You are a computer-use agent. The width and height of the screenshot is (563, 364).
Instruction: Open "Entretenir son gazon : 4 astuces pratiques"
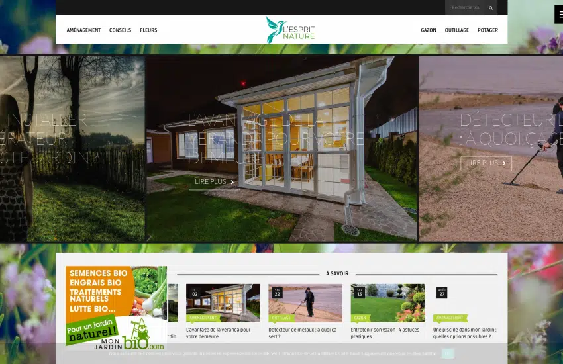coord(385,333)
